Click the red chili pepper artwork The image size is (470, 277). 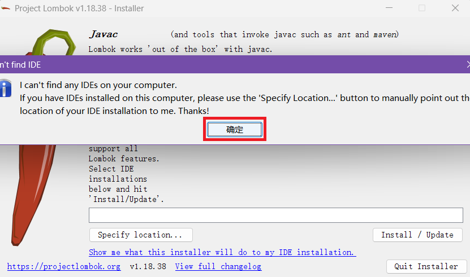pyautogui.click(x=33, y=195)
